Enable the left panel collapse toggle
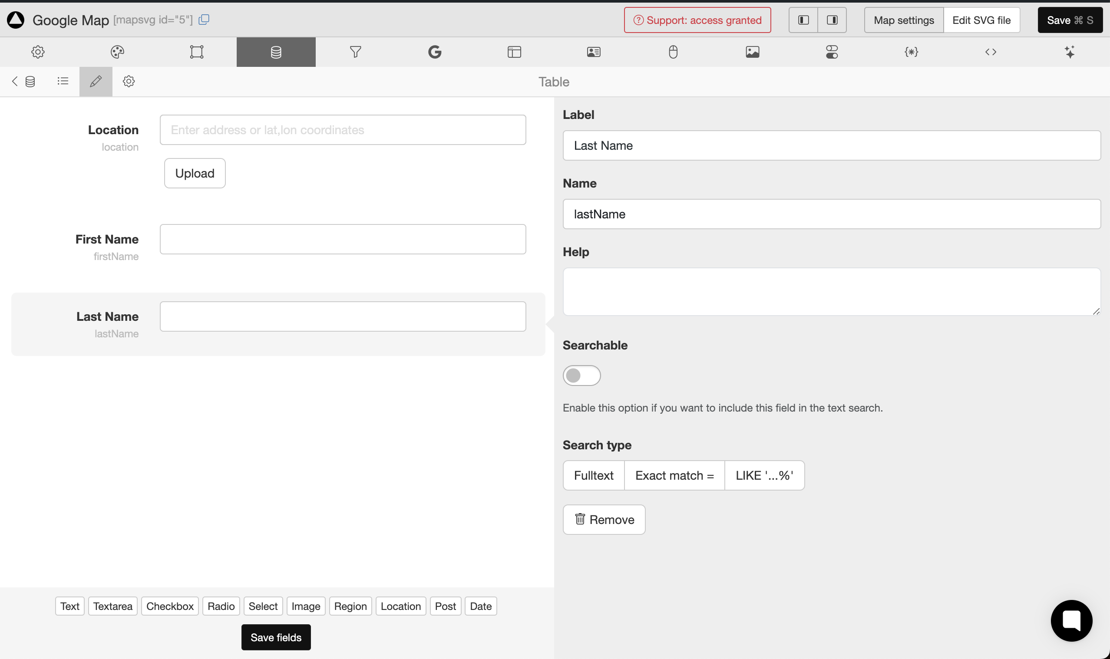The image size is (1110, 659). 803,20
